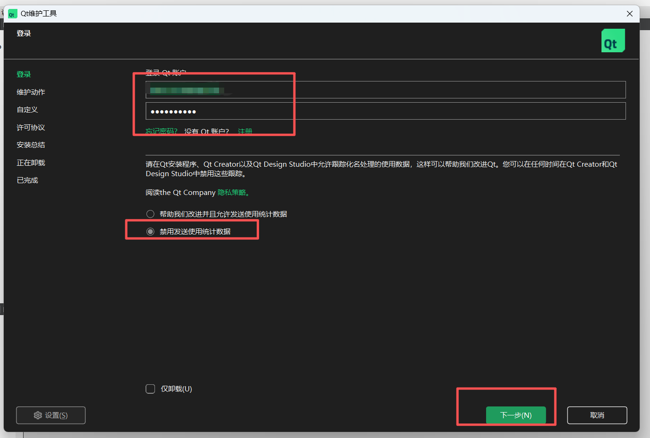The height and width of the screenshot is (438, 650).
Task: Close the Qt维护工具 window
Action: point(629,14)
